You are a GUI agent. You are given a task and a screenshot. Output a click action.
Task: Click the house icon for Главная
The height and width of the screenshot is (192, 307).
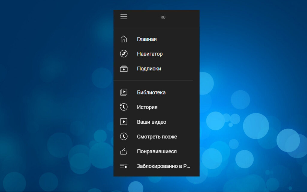click(x=124, y=39)
